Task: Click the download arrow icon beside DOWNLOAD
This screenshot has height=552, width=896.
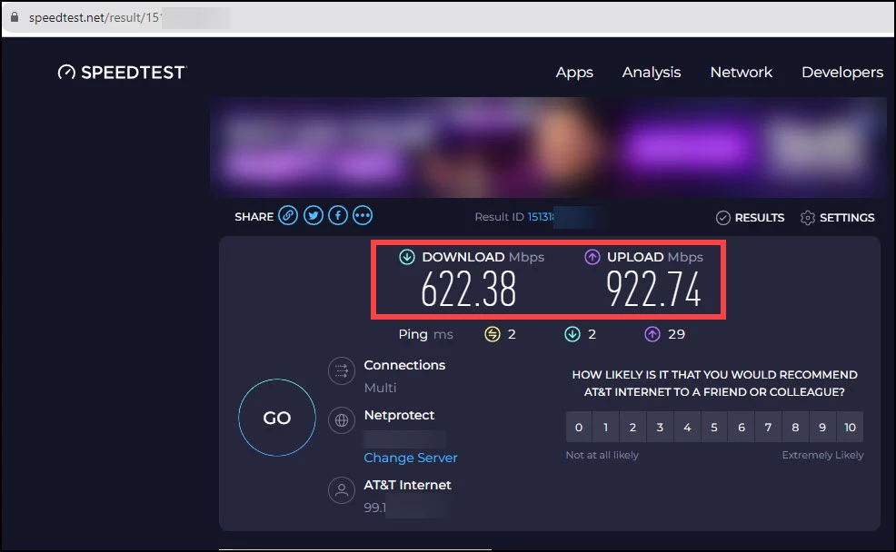Action: [407, 257]
